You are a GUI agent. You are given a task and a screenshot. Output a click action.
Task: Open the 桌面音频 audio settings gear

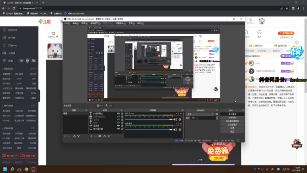click(180, 130)
